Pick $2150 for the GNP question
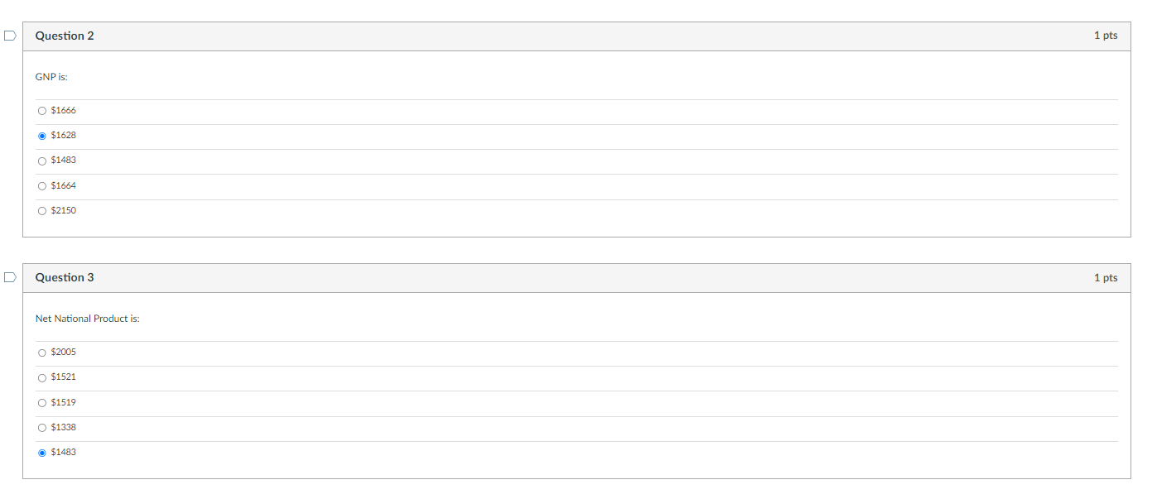 click(x=41, y=210)
